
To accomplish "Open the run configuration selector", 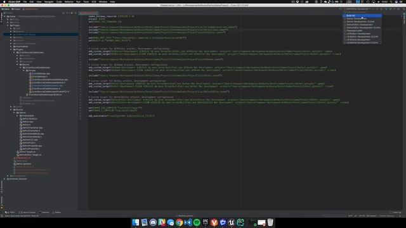I will pos(357,9).
